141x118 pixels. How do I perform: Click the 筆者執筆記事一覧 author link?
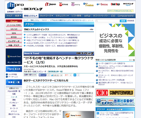point(55,71)
